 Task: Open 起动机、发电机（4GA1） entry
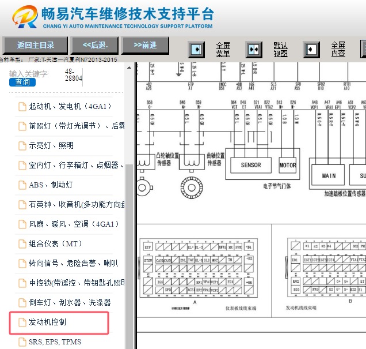click(70, 107)
